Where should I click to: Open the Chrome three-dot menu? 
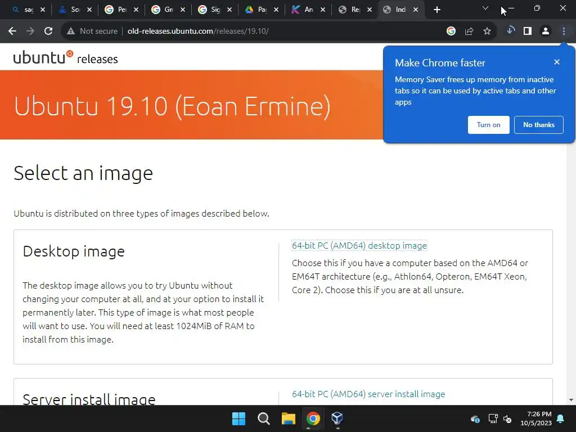click(x=564, y=31)
